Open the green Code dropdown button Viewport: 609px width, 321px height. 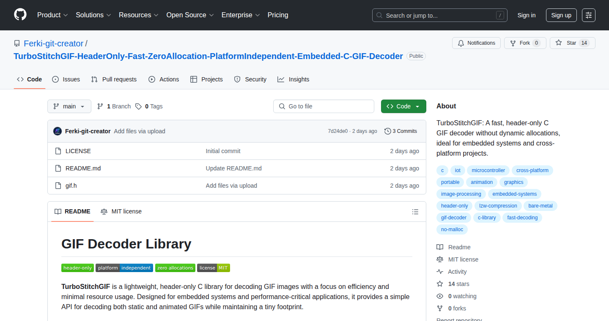[x=403, y=106]
